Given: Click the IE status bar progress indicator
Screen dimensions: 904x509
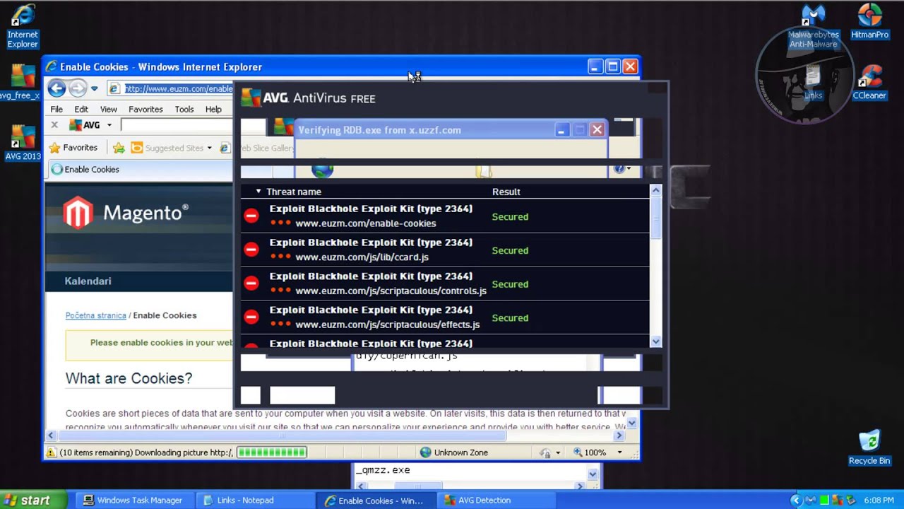Looking at the screenshot, I should (272, 452).
